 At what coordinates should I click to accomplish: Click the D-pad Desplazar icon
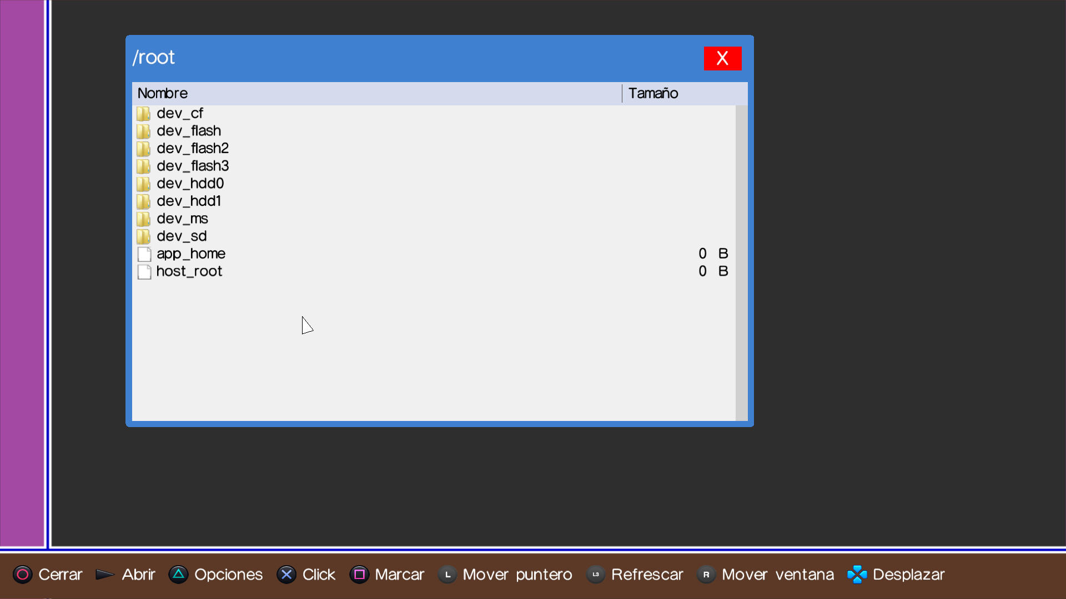pyautogui.click(x=857, y=575)
